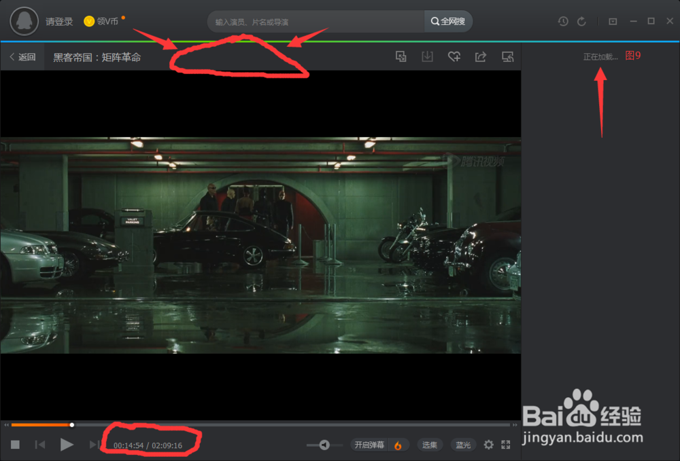Open the 请登录 login link
The width and height of the screenshot is (680, 461).
[59, 22]
